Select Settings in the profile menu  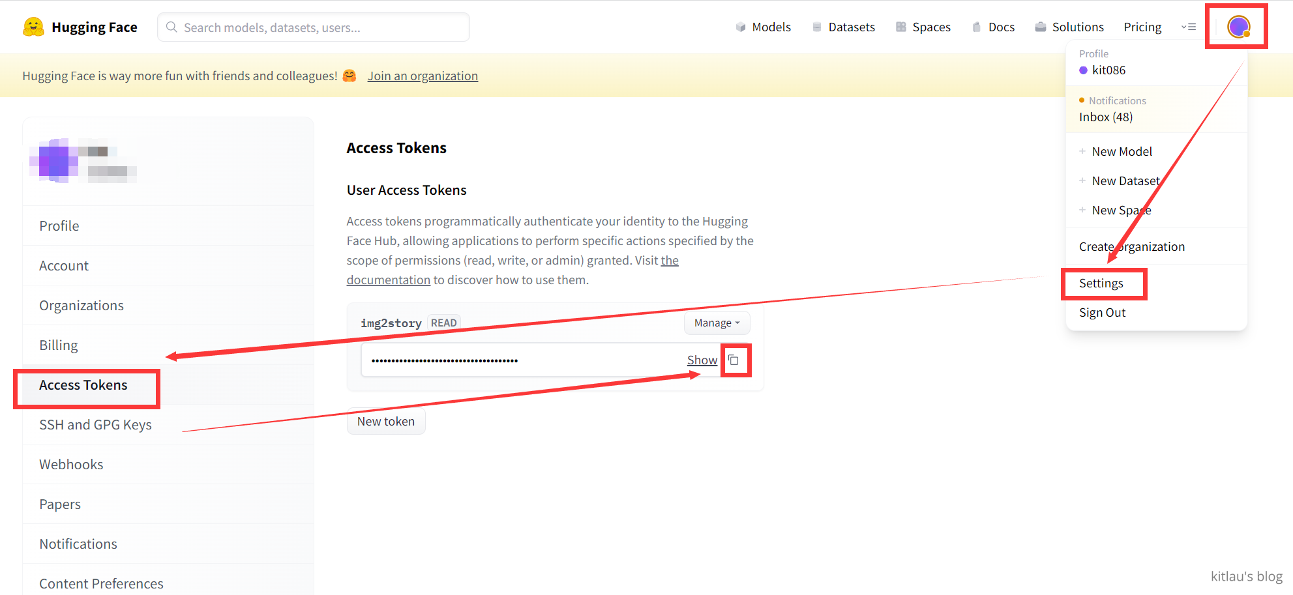pos(1101,283)
